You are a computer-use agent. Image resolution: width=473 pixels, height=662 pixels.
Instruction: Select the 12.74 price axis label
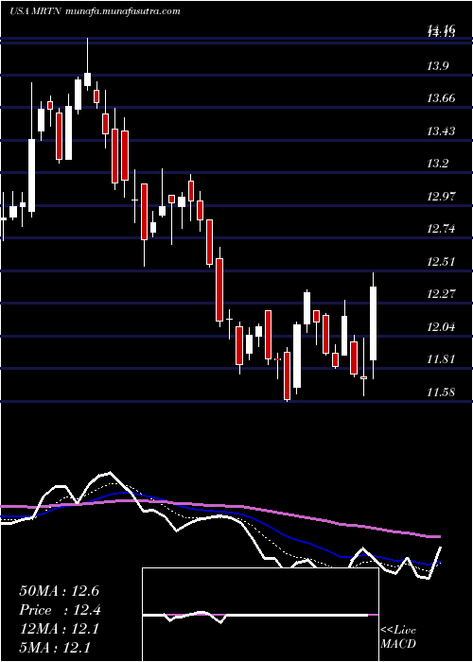(x=443, y=229)
